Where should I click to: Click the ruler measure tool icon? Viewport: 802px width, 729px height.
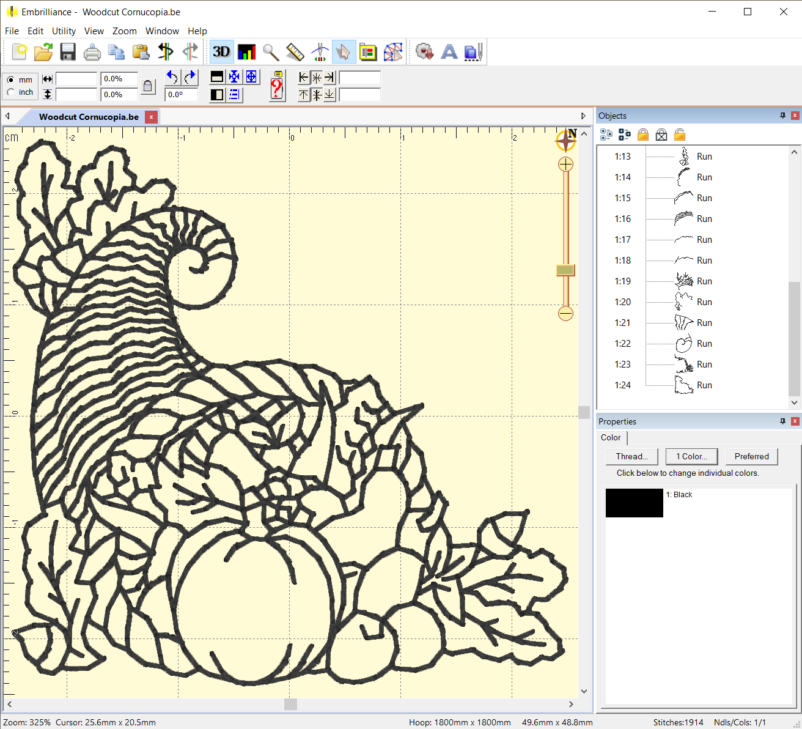tap(295, 52)
